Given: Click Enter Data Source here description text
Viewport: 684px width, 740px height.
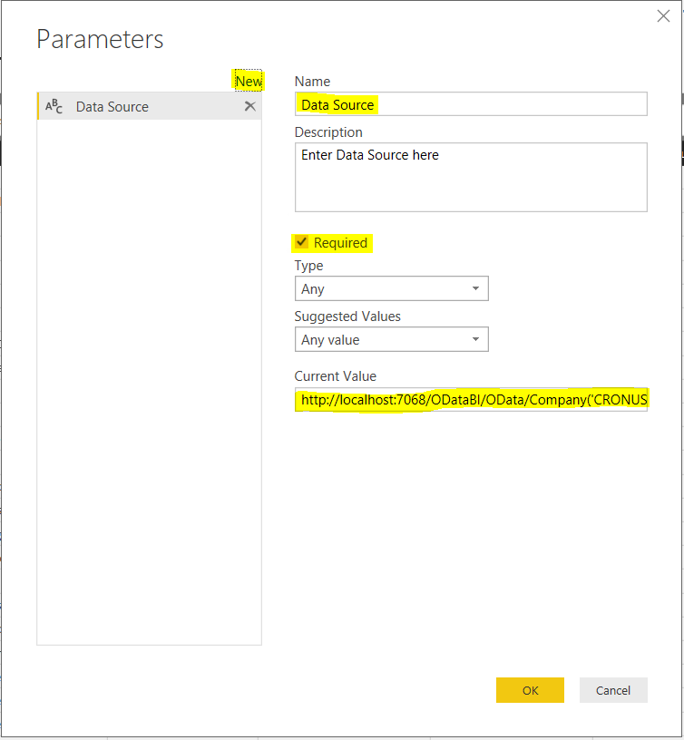Looking at the screenshot, I should tap(366, 154).
